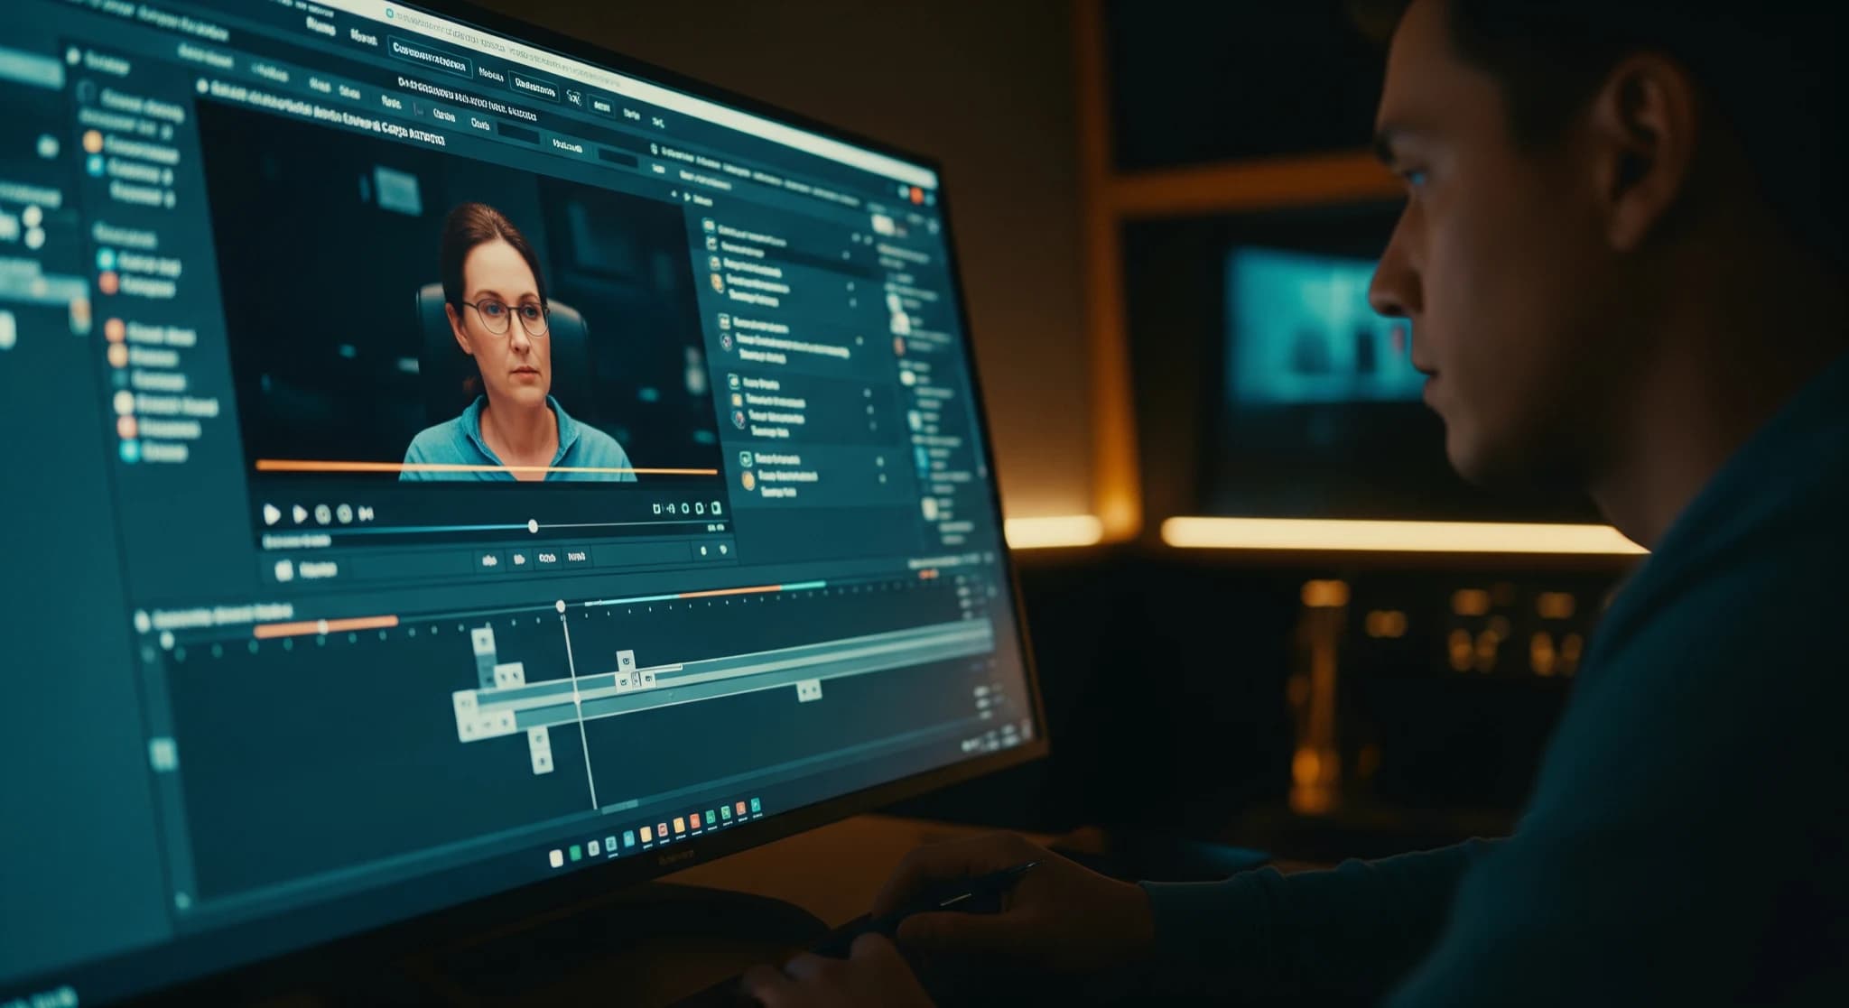Viewport: 1849px width, 1008px height.
Task: Click the wider outlined button in top toolbar
Action: click(431, 56)
